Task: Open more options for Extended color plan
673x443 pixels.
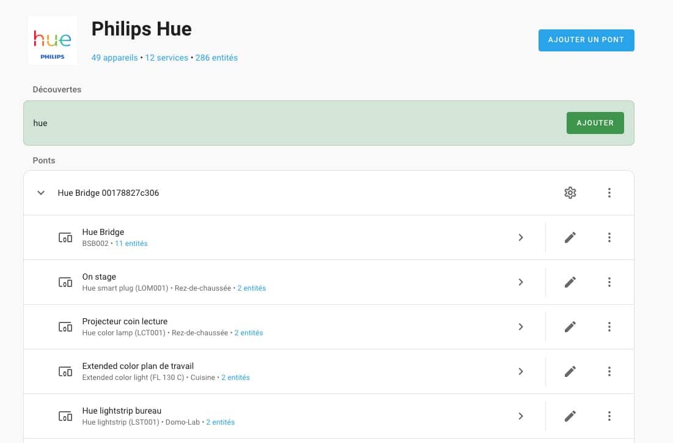Action: click(609, 371)
